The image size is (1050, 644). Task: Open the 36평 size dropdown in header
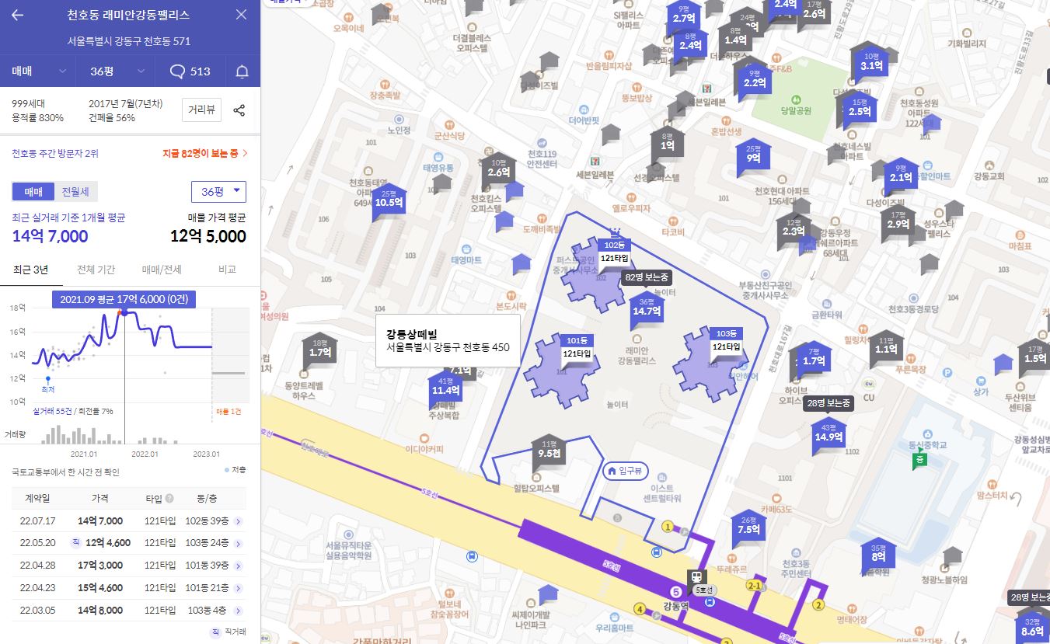(118, 71)
